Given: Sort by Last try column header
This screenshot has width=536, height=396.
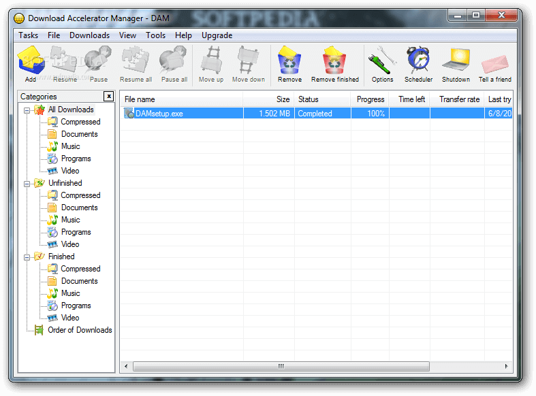Looking at the screenshot, I should 499,99.
